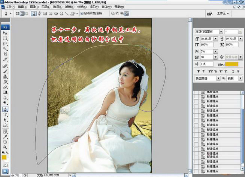Viewport: 245px width, 177px height.
Task: Open the 美国英语 language dropdown
Action: (x=207, y=79)
